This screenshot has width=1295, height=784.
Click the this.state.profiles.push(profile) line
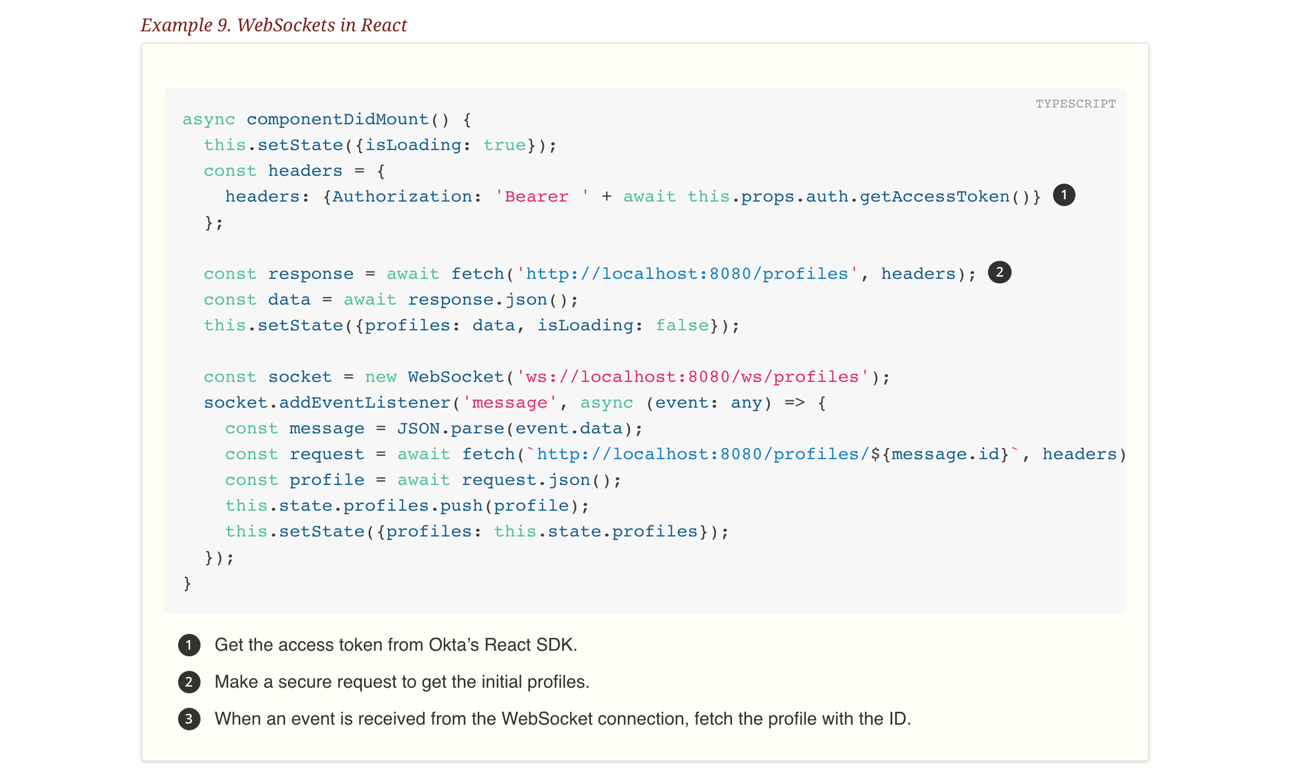407,506
